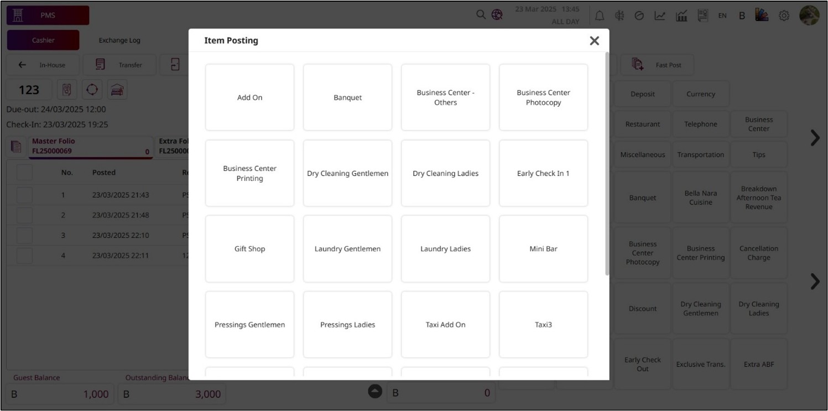Choose Laundry Gentlemen item

pyautogui.click(x=347, y=249)
